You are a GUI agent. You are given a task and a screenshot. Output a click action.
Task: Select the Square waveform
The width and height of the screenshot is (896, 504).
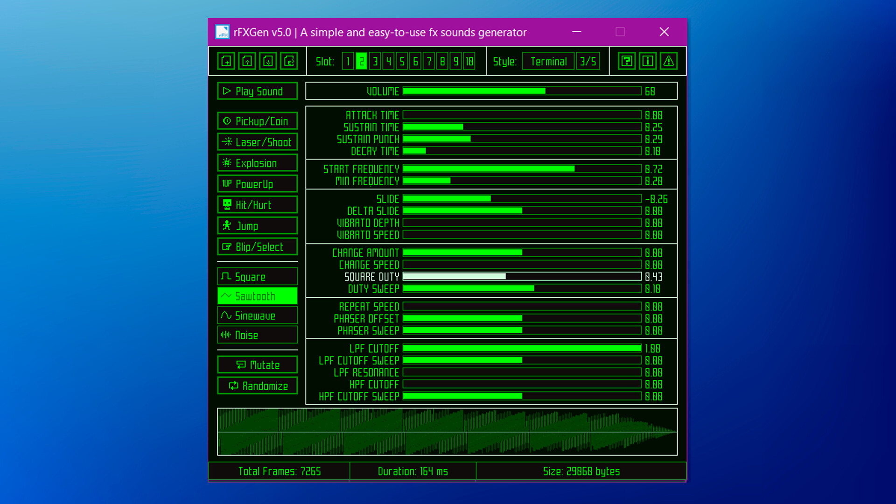[x=257, y=276]
